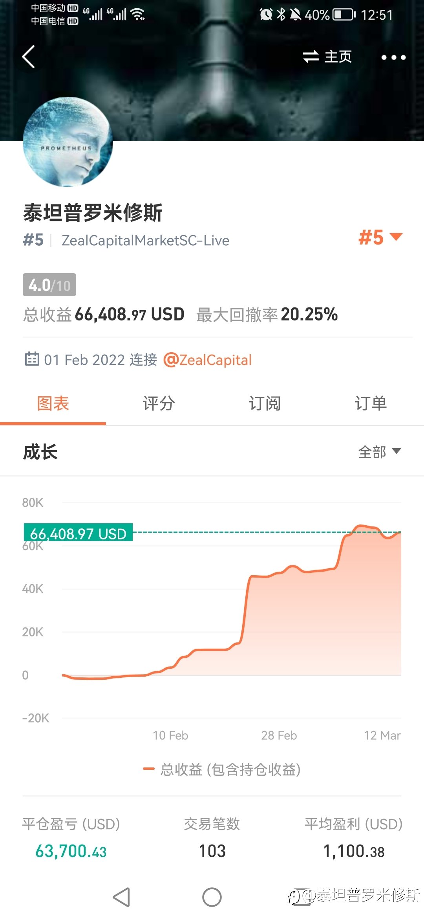Open the three-dot more options menu
The image size is (424, 920).
393,57
